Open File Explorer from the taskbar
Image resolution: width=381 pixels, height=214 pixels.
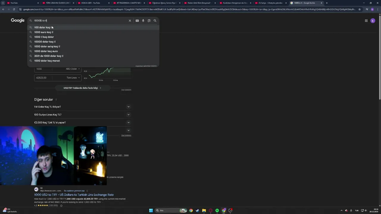pos(204,210)
